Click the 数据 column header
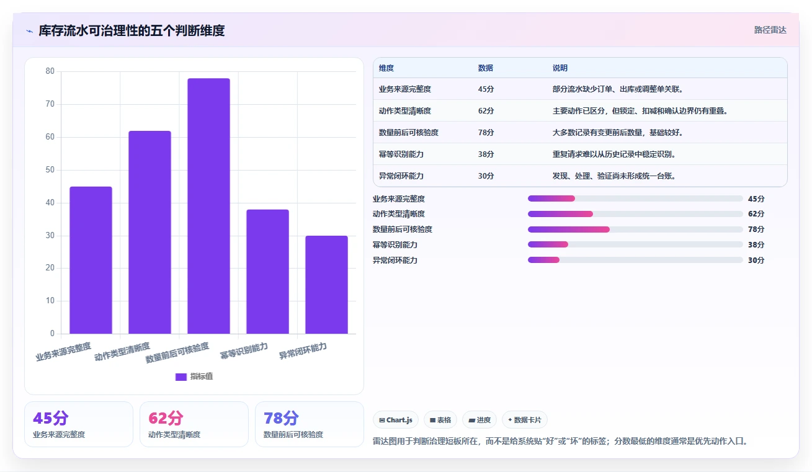 [485, 68]
